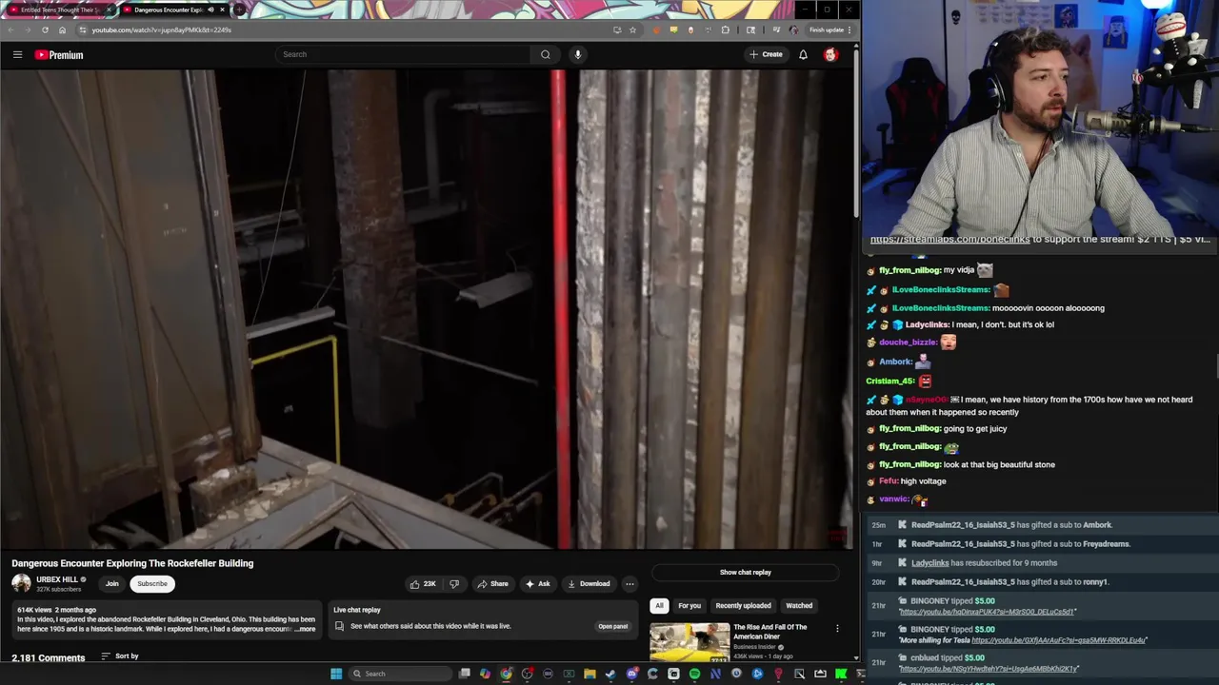Click Ladyclinks resubscribed for 9 months entry
The height and width of the screenshot is (685, 1219).
coord(985,563)
